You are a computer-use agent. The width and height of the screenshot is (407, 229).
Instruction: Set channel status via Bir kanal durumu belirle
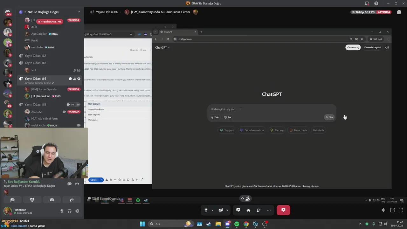[39, 83]
